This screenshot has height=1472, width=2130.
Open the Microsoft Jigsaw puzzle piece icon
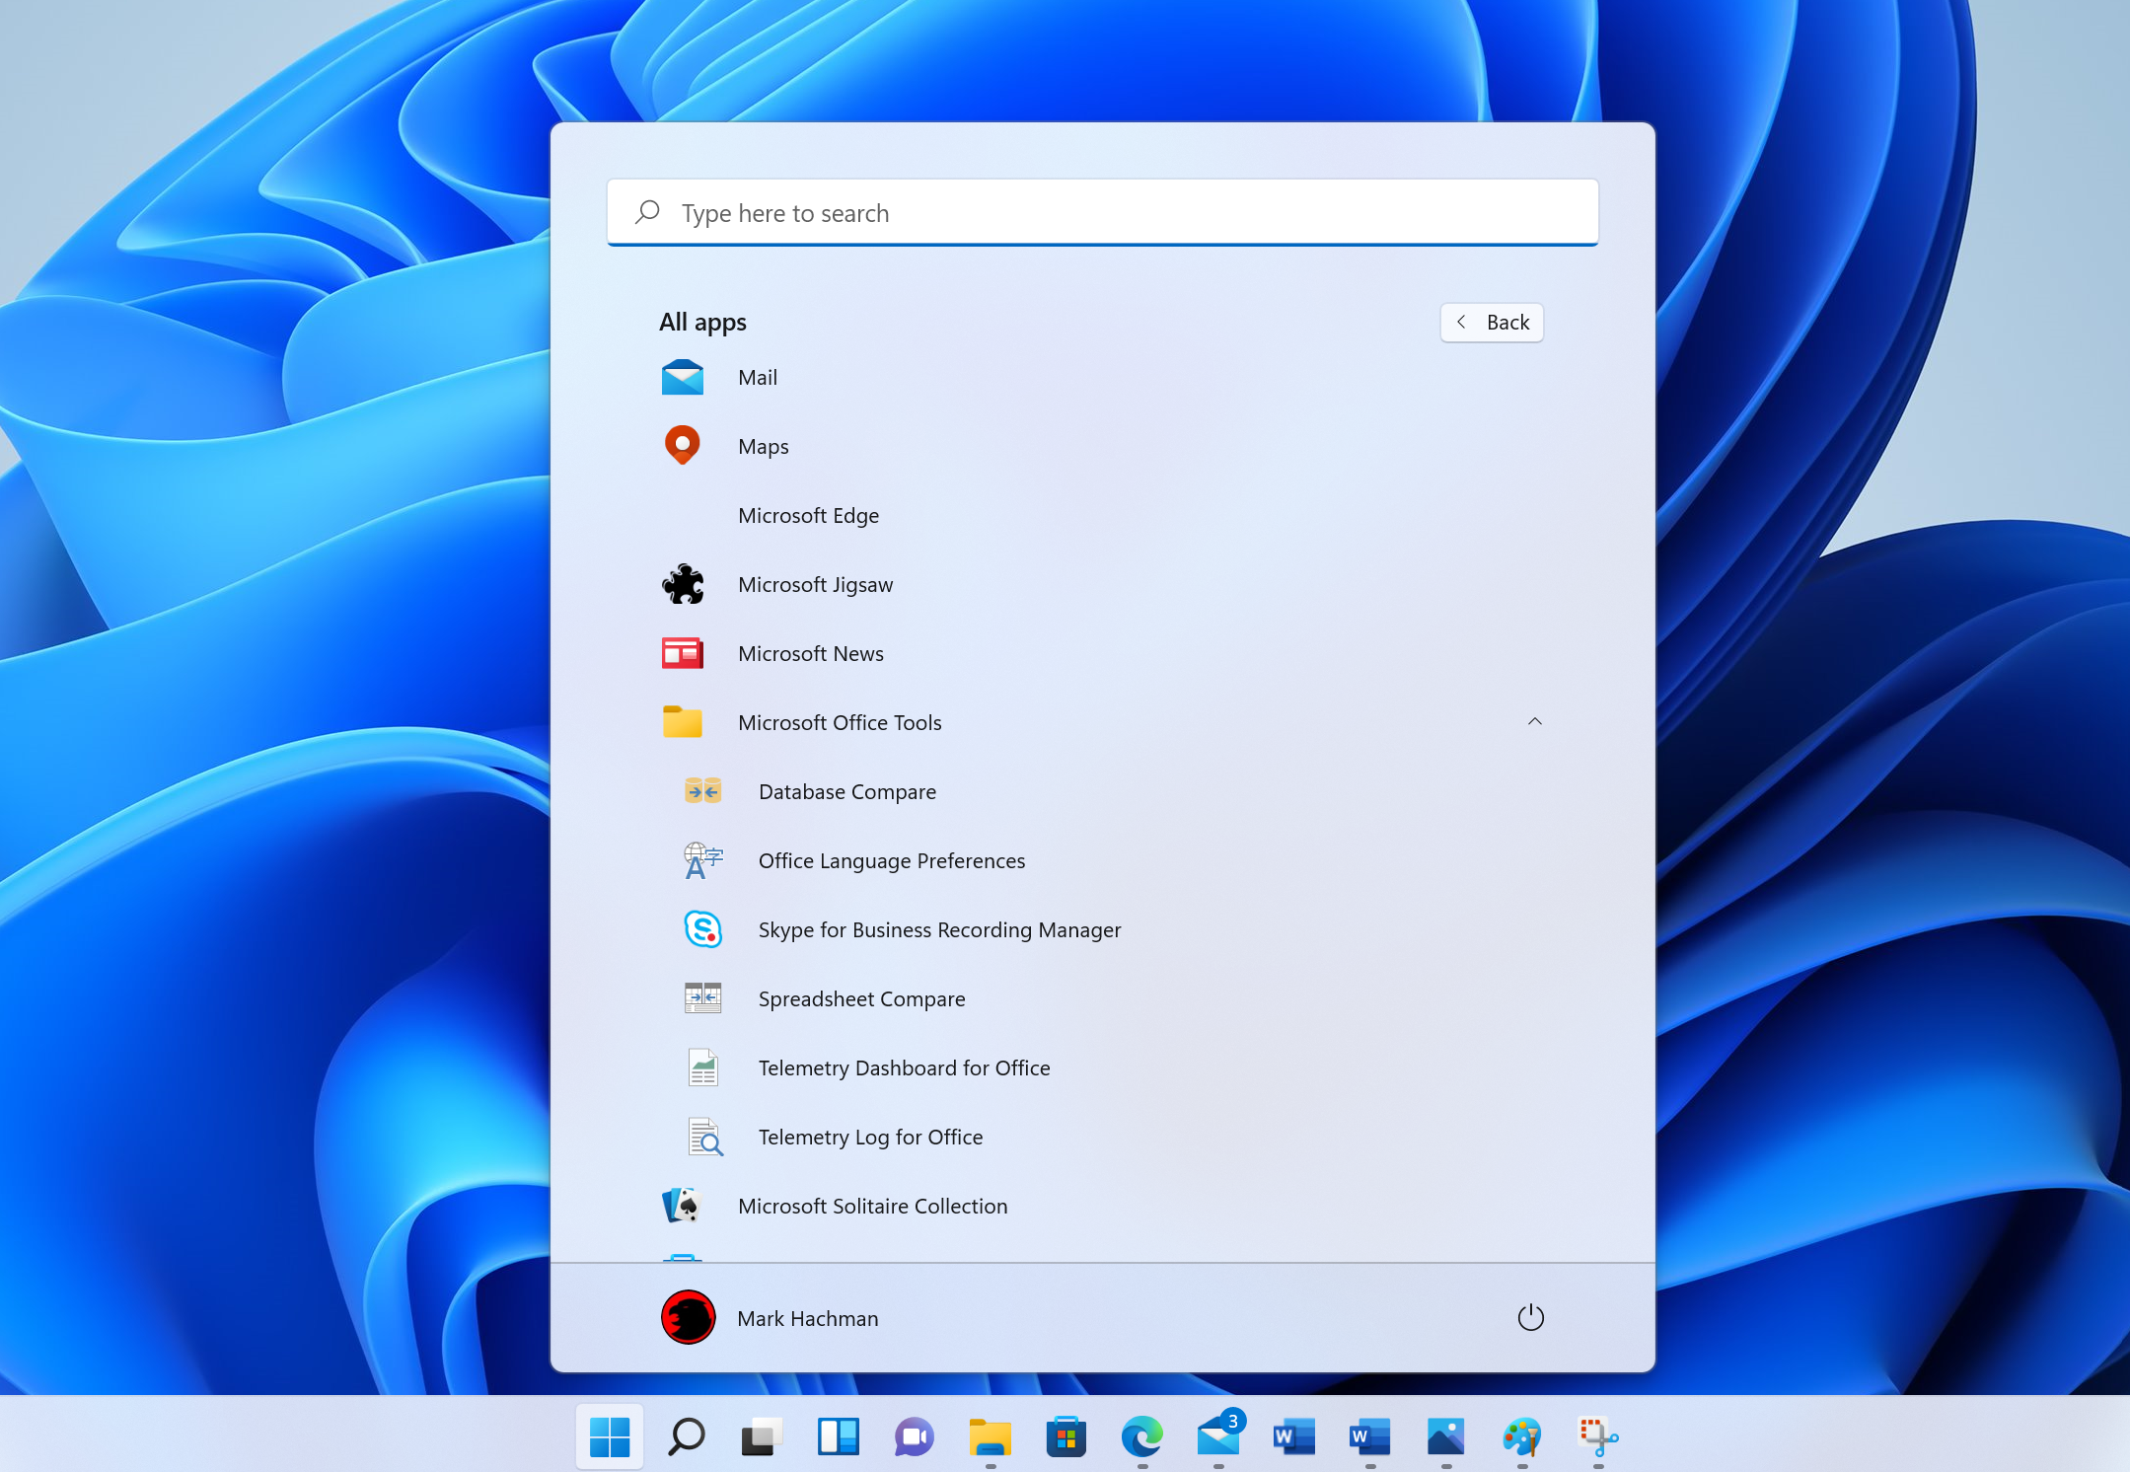(x=683, y=584)
